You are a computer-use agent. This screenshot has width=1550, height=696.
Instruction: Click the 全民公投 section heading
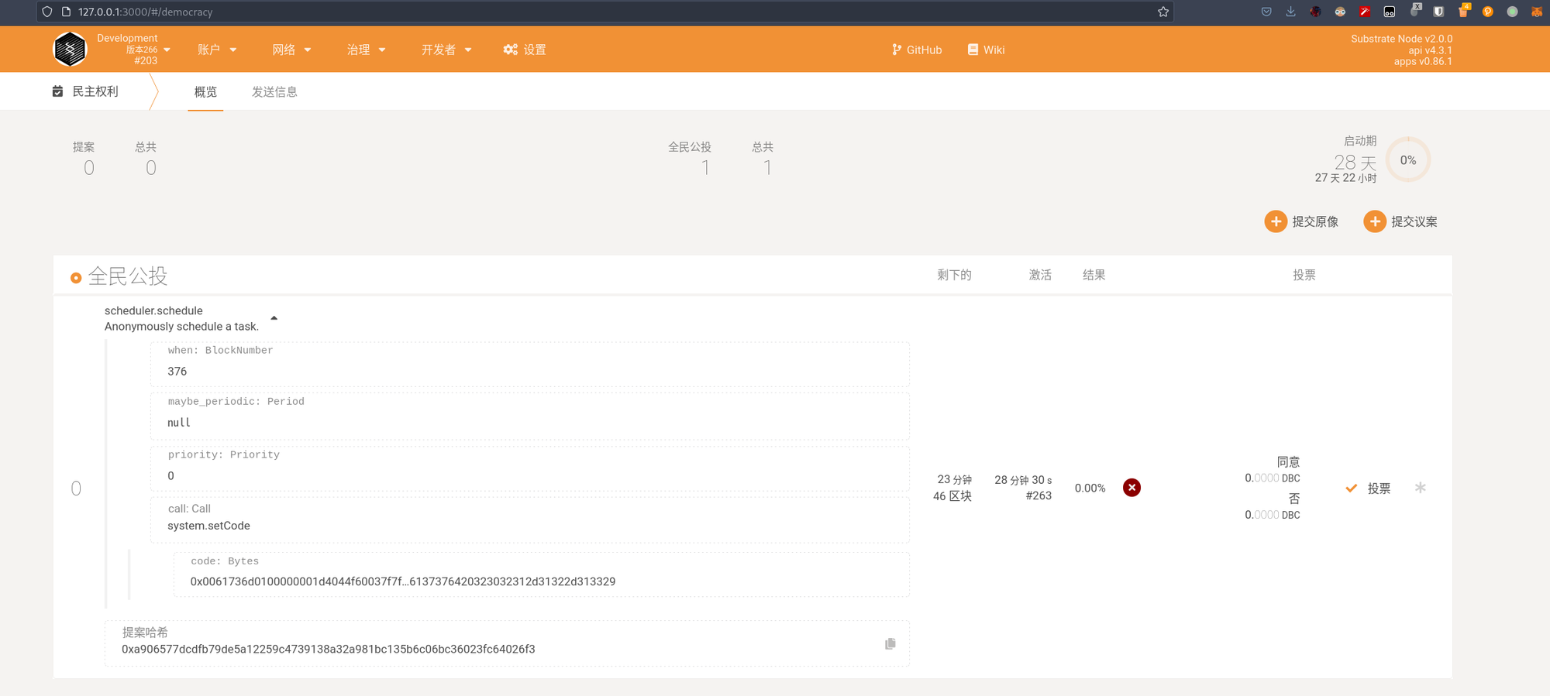128,276
